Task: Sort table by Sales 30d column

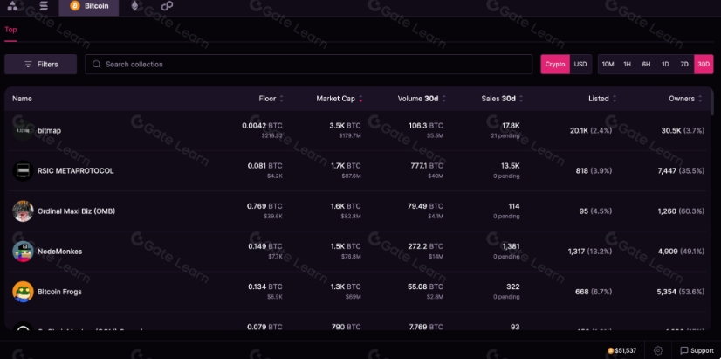Action: coord(502,99)
